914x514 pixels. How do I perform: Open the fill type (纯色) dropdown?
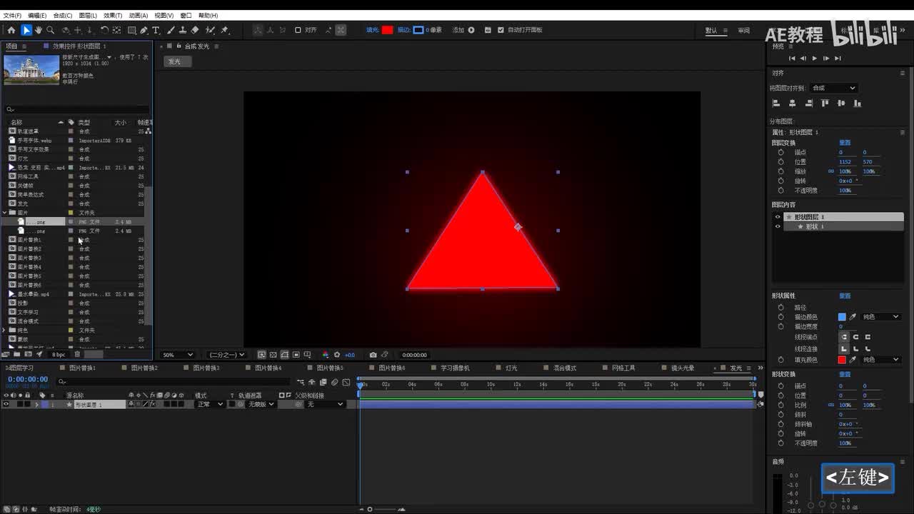click(881, 360)
